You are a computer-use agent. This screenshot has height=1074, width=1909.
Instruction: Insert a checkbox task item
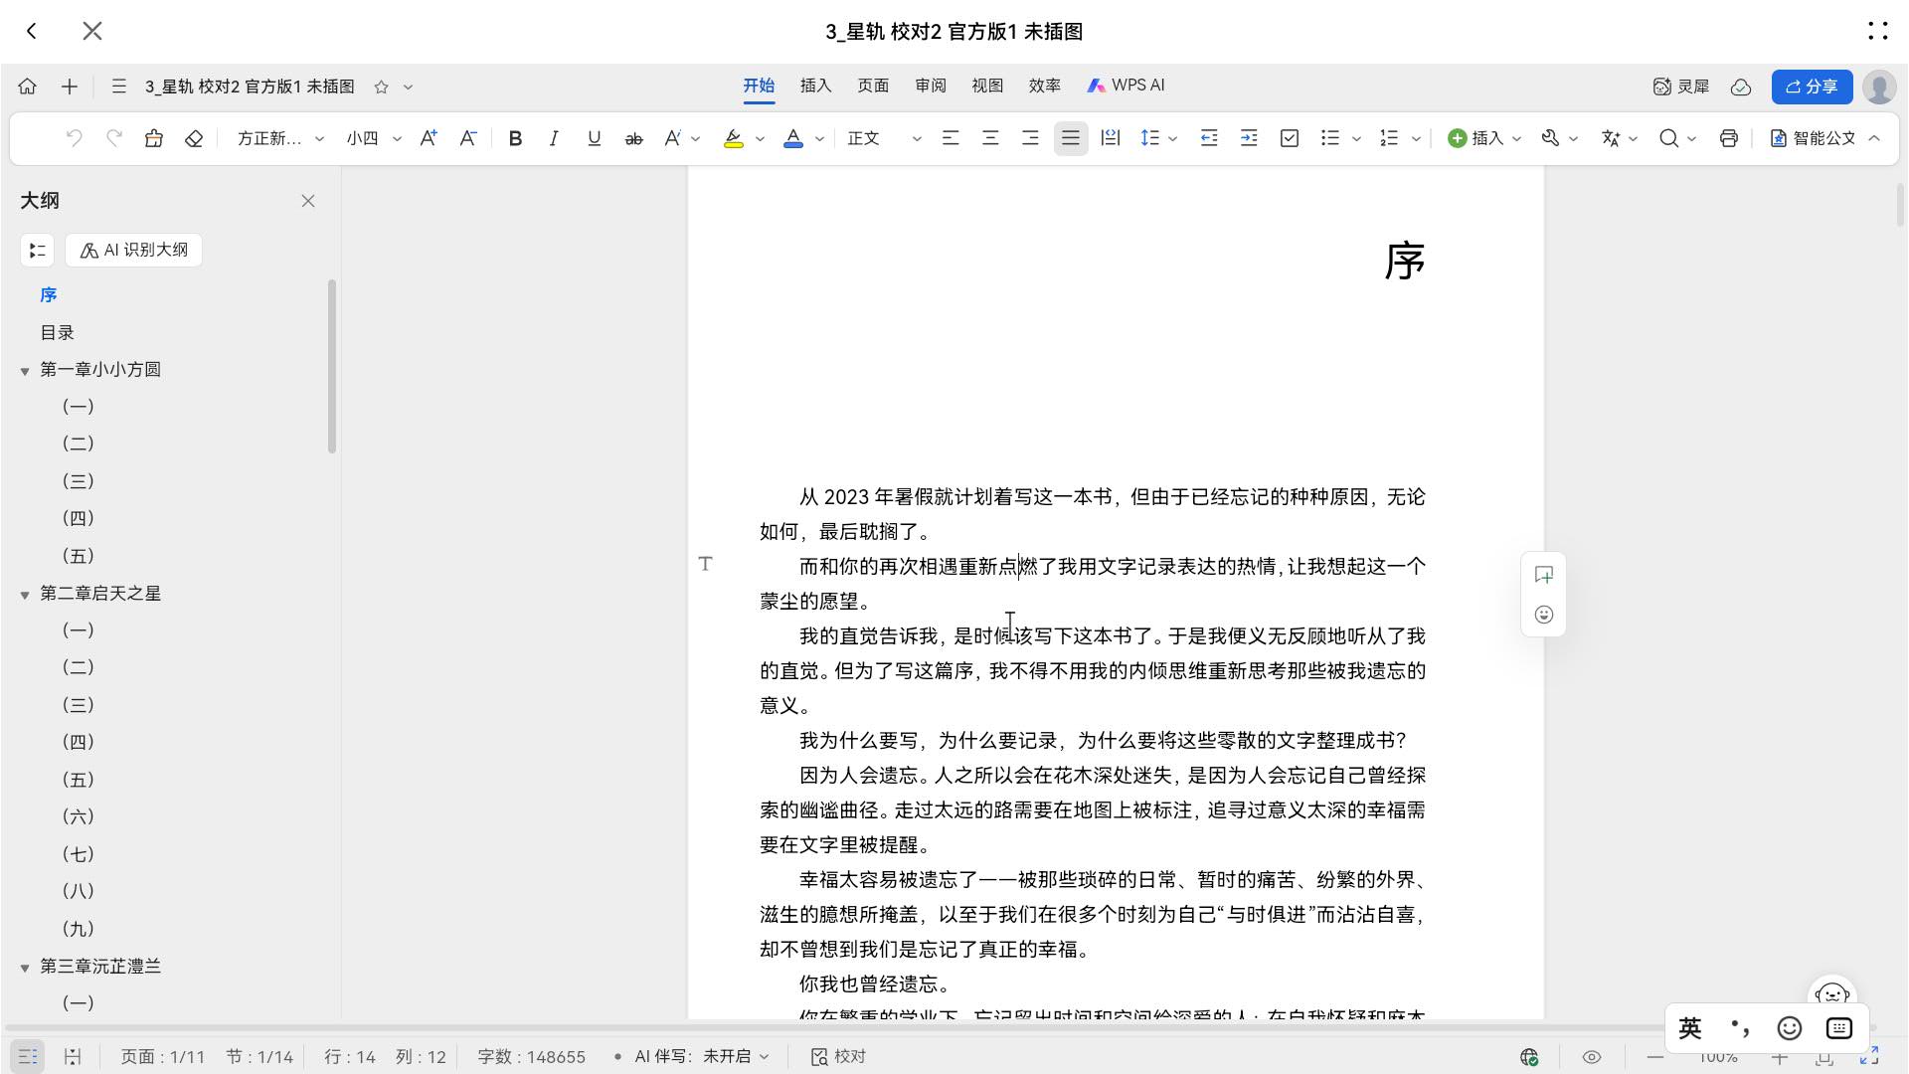click(1290, 138)
